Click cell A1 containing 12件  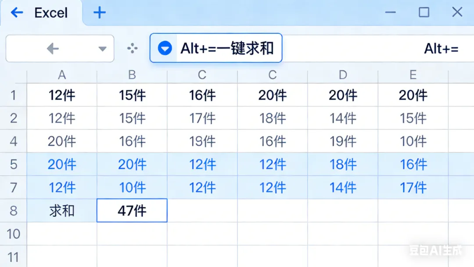tap(62, 95)
